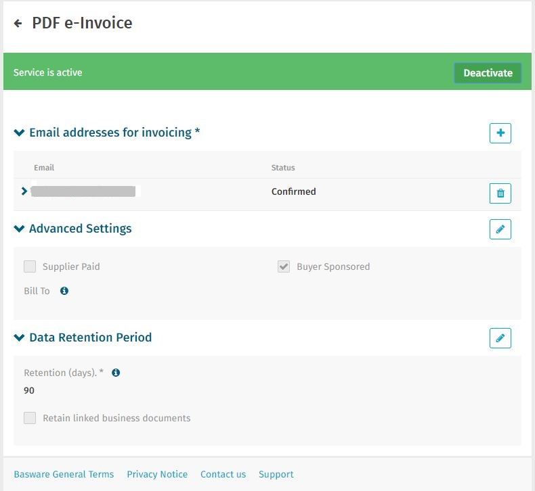
Task: Open the Support link
Action: (276, 474)
